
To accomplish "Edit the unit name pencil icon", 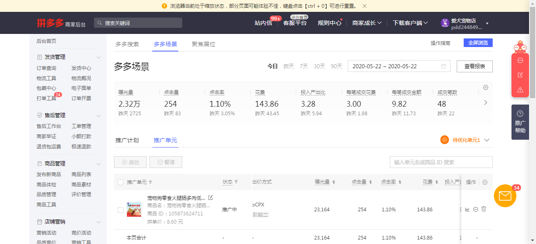I will [210, 198].
